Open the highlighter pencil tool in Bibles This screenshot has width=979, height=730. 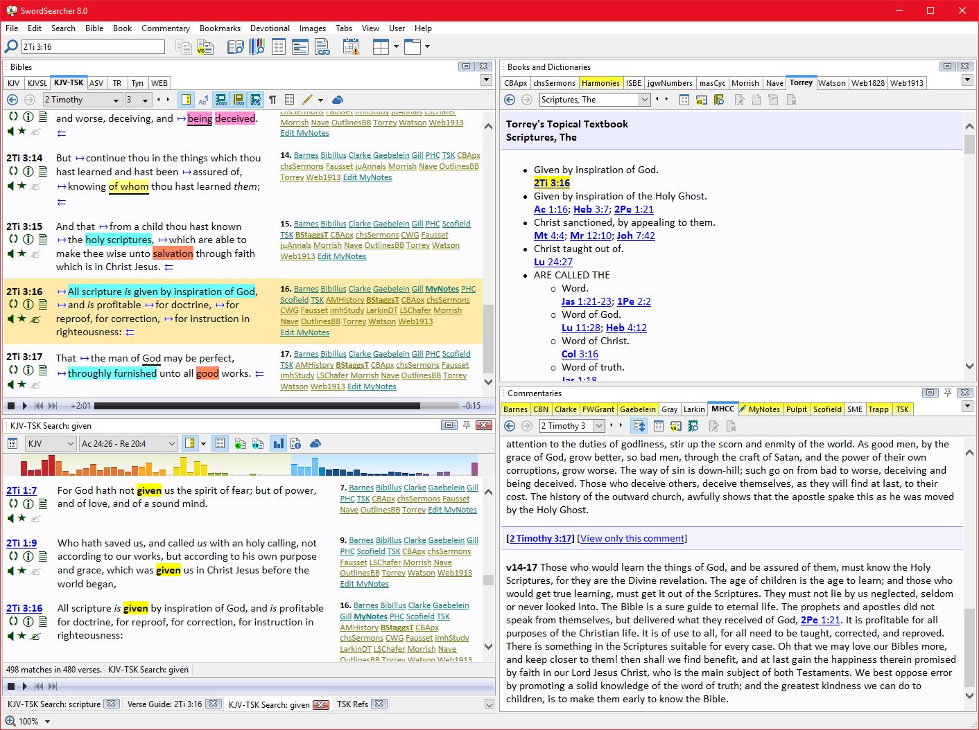pos(307,100)
